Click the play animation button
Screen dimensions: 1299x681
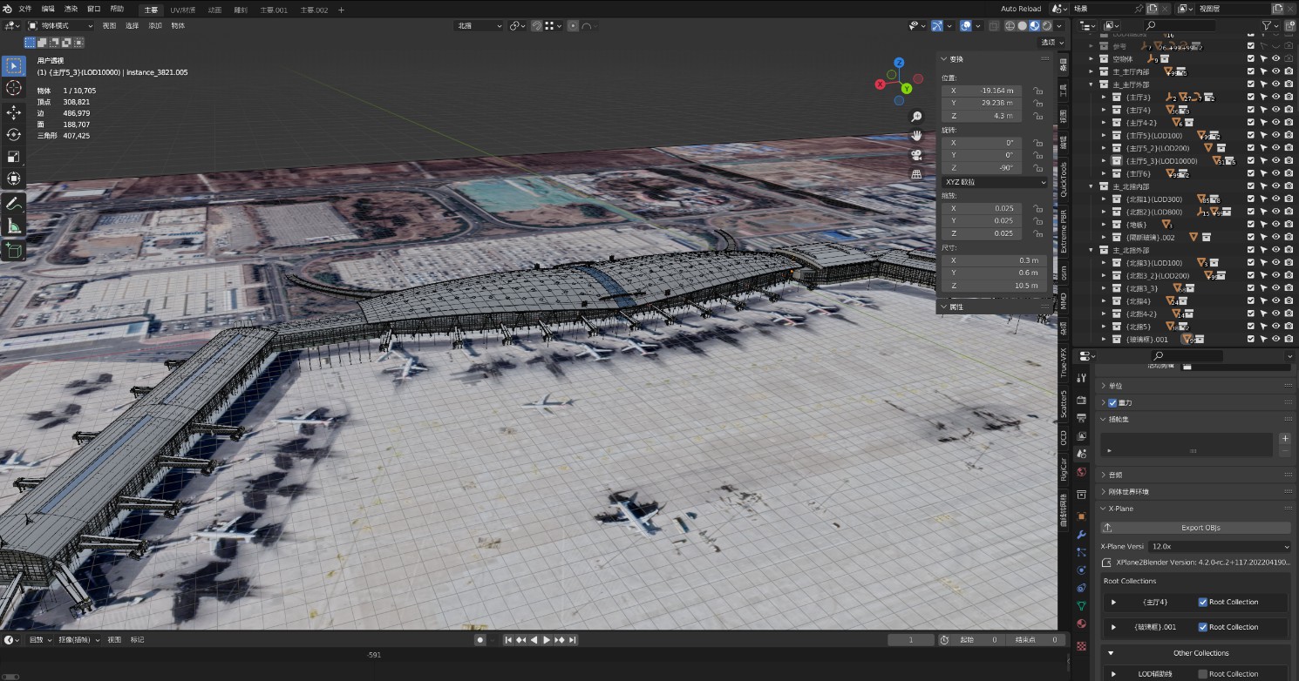click(547, 640)
